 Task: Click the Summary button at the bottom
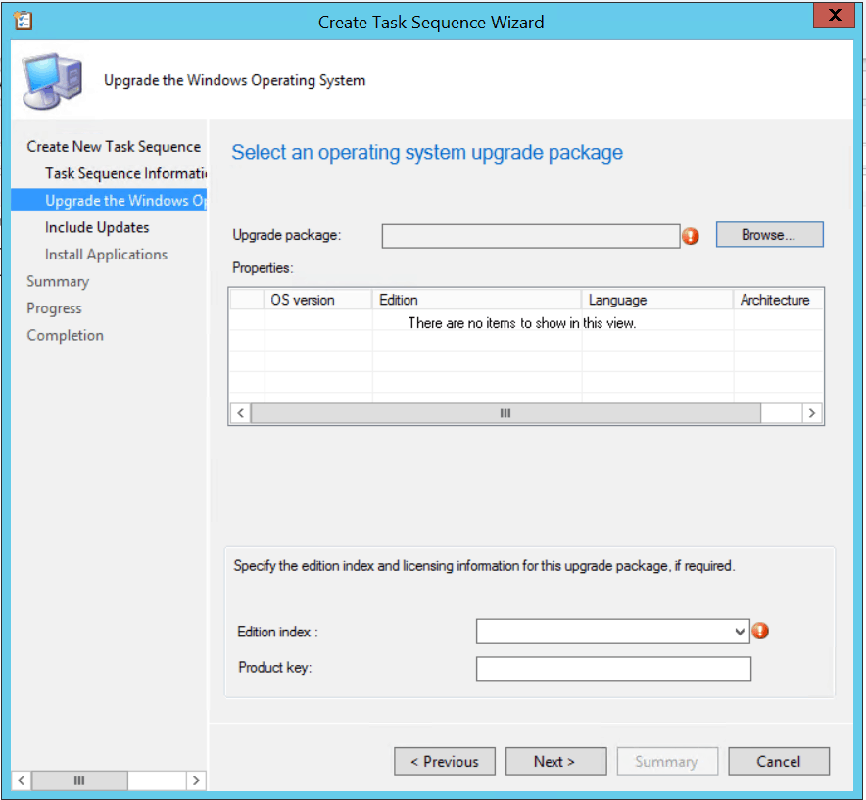coord(667,762)
